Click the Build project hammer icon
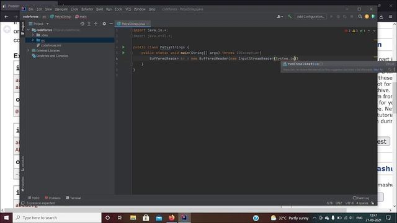This screenshot has width=397, height=223. 290,17
